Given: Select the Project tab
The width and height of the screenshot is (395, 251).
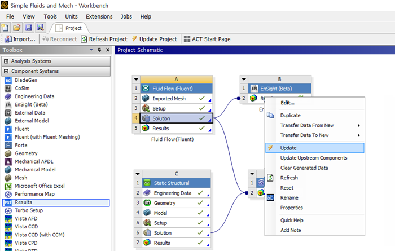Looking at the screenshot, I should tap(68, 28).
